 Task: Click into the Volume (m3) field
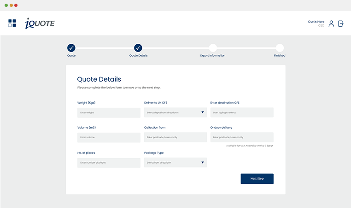tap(109, 137)
